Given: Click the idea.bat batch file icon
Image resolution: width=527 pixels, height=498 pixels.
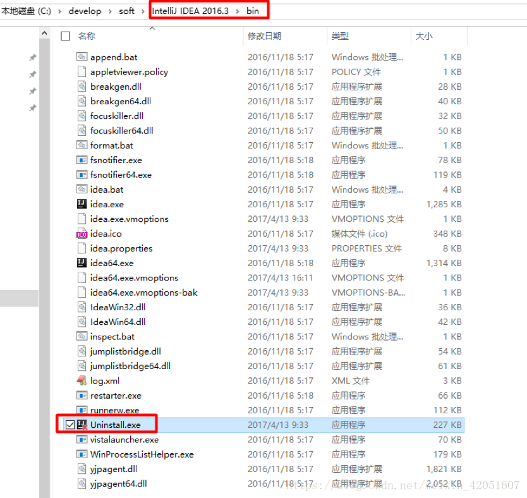Looking at the screenshot, I should 82,189.
